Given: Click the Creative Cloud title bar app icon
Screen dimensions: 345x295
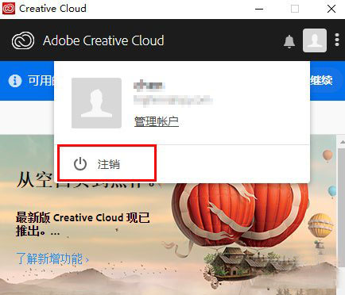Looking at the screenshot, I should pyautogui.click(x=9, y=9).
